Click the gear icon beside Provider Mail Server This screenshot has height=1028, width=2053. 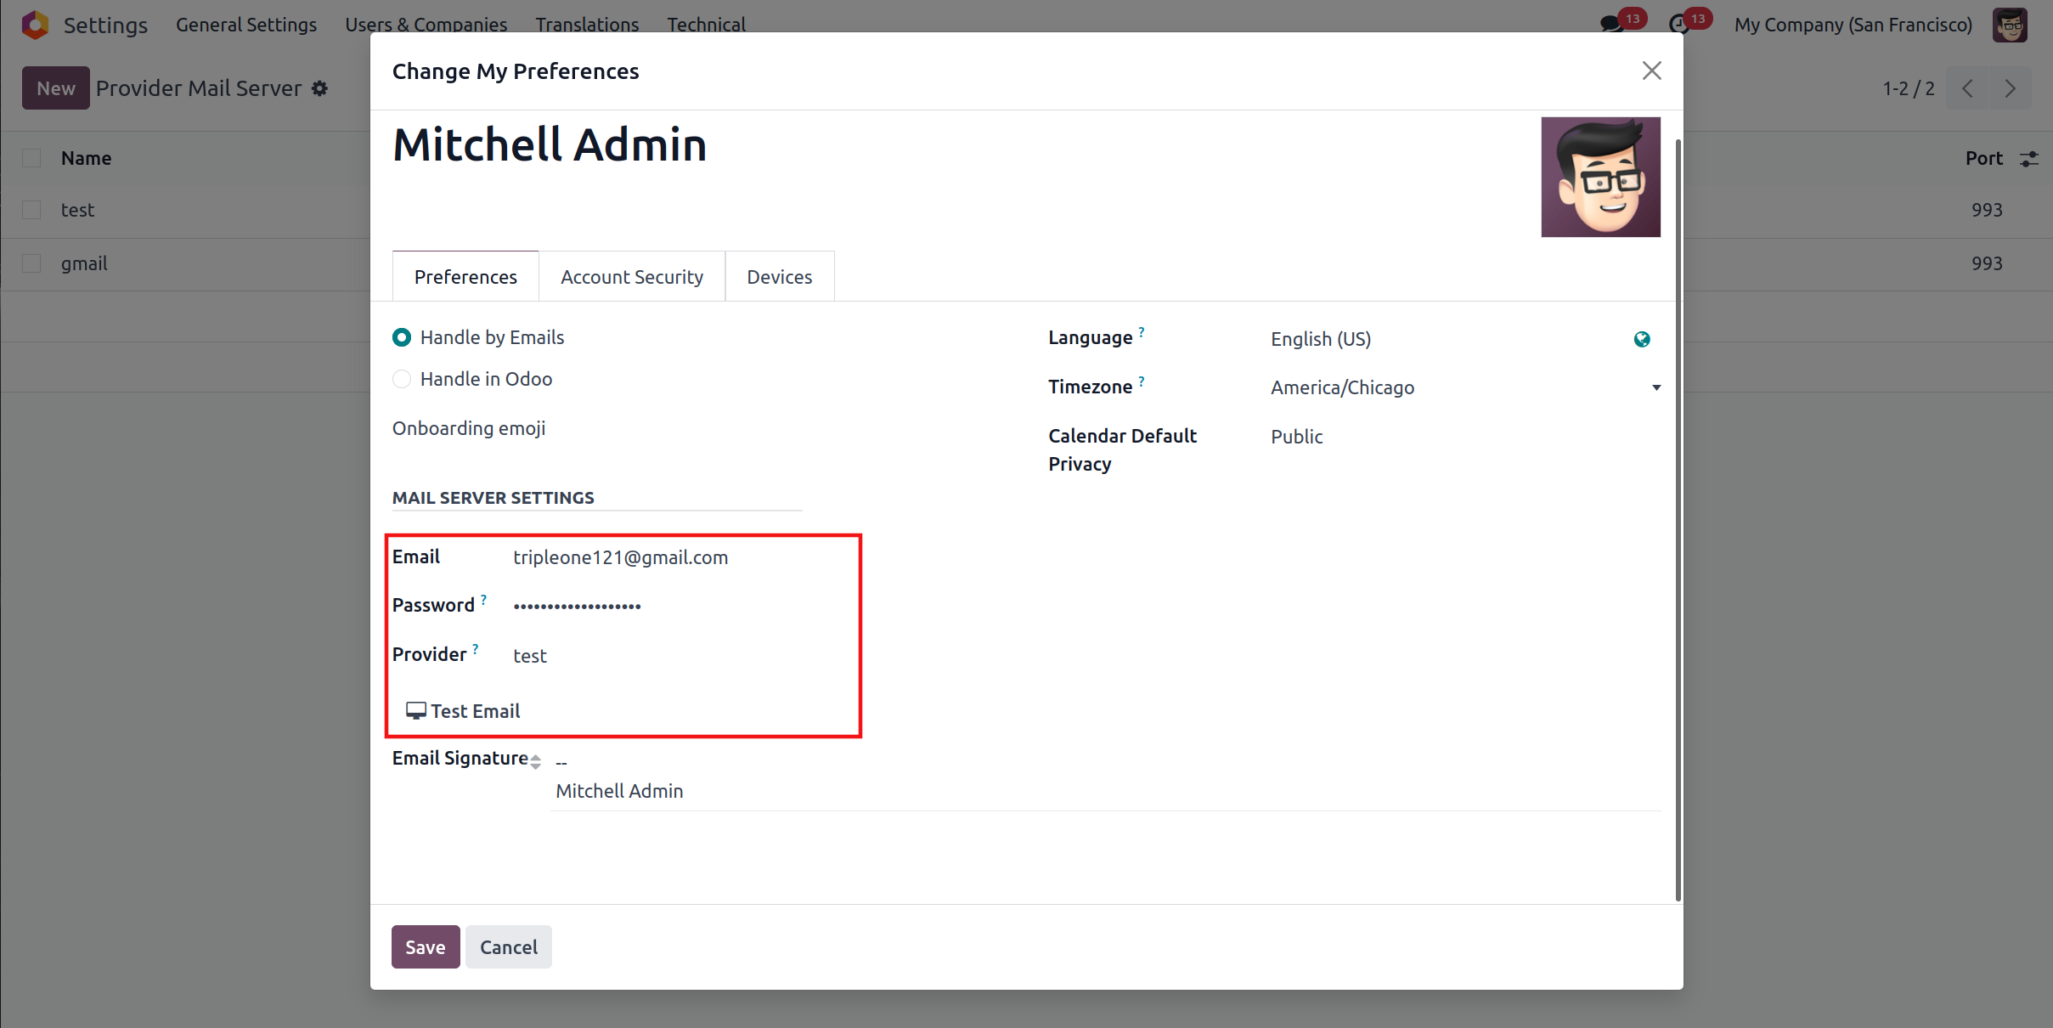(x=319, y=88)
